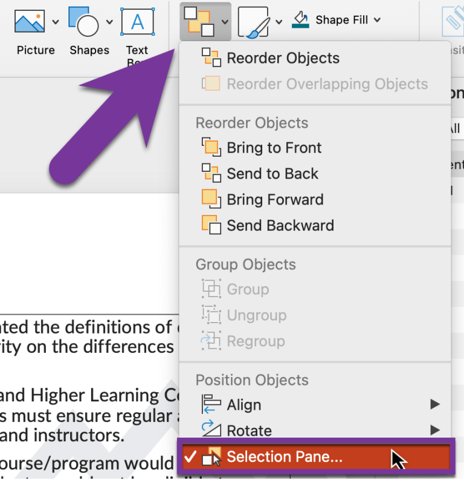
Task: Expand the Rotate submenu arrow
Action: tap(435, 430)
